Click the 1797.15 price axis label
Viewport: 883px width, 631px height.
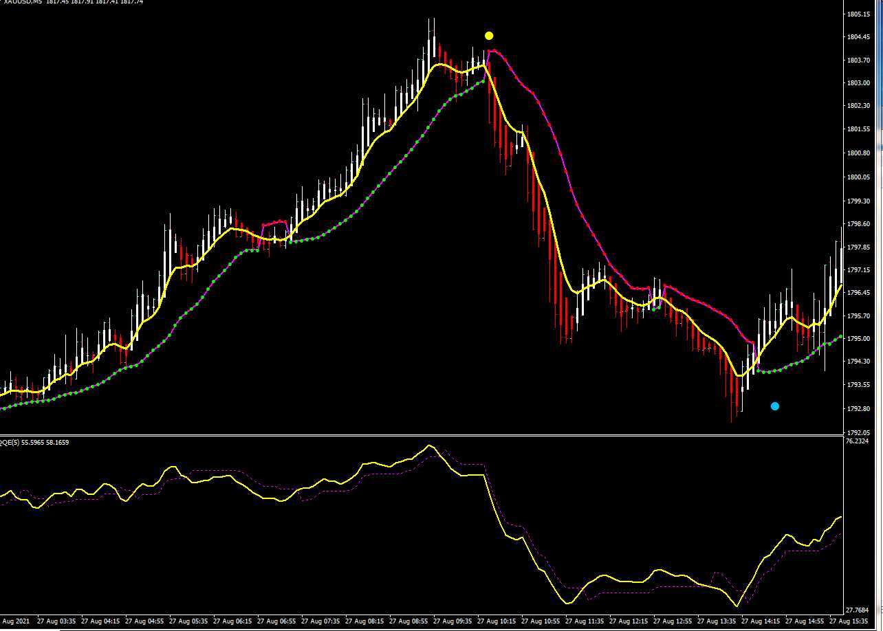click(858, 270)
